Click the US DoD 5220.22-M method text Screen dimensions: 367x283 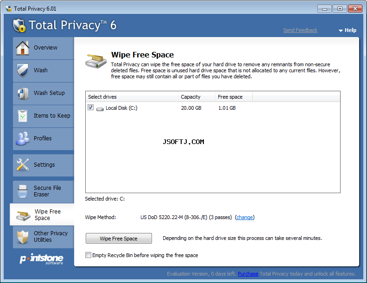[x=186, y=217]
